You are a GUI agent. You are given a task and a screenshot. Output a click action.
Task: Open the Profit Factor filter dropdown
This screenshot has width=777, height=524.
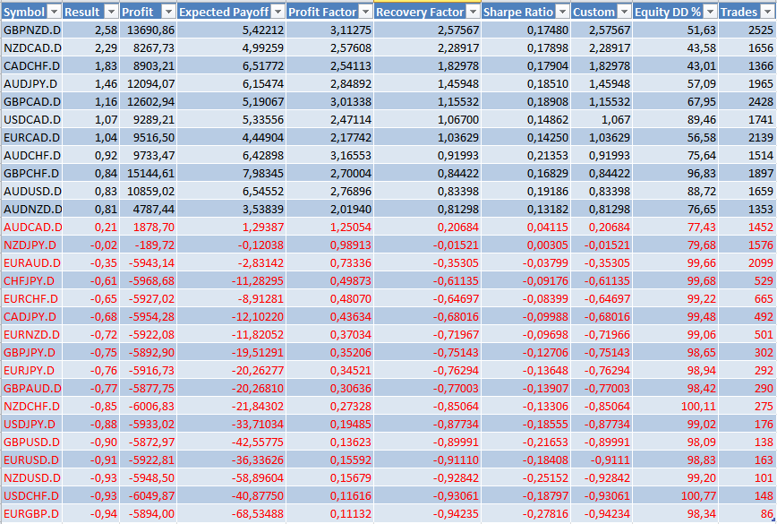point(366,12)
